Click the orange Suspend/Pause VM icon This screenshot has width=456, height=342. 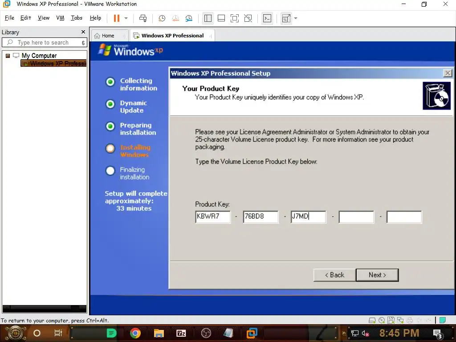click(x=117, y=18)
